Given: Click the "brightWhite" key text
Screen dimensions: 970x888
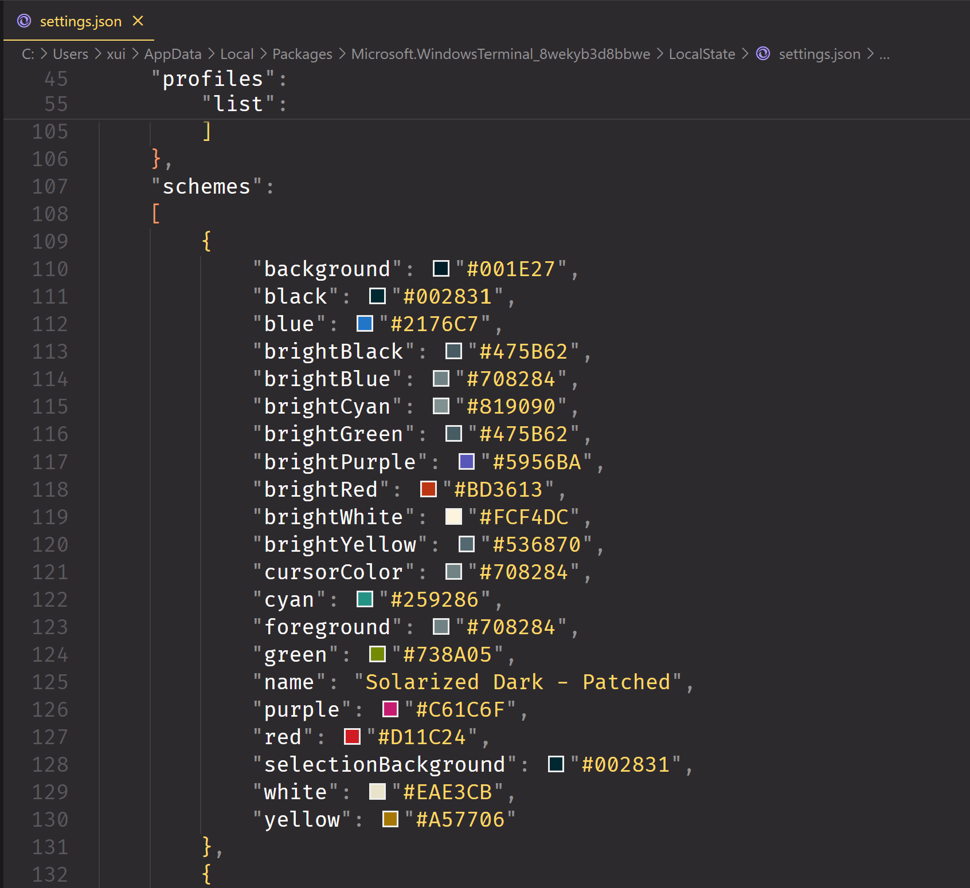Looking at the screenshot, I should point(334,517).
